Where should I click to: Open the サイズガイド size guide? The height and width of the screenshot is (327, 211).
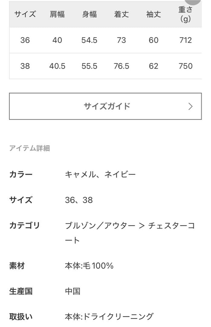[105, 106]
